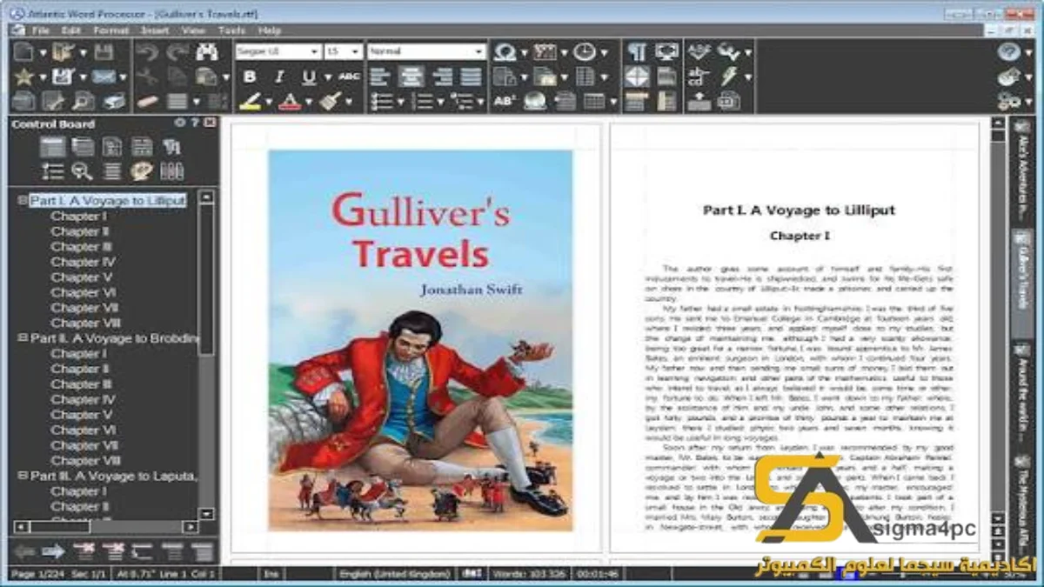
Task: Click the Help question mark globe icon
Action: click(x=1008, y=52)
